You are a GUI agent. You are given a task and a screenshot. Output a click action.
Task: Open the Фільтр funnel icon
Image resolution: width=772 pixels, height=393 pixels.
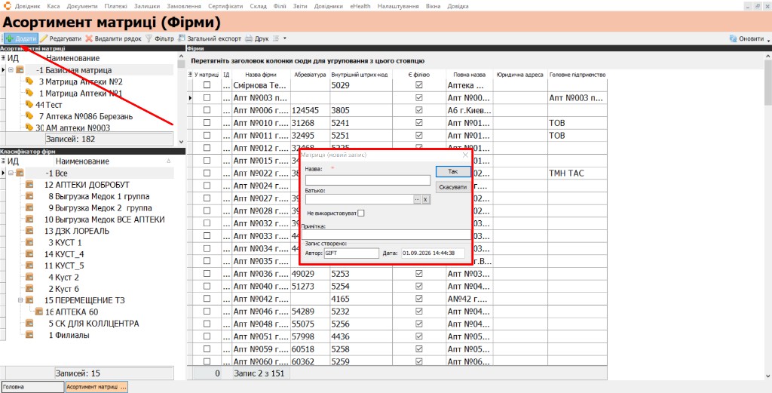pos(149,38)
